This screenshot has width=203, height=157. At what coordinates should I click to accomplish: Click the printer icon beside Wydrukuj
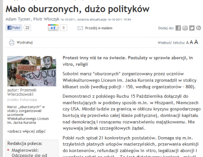12,43
